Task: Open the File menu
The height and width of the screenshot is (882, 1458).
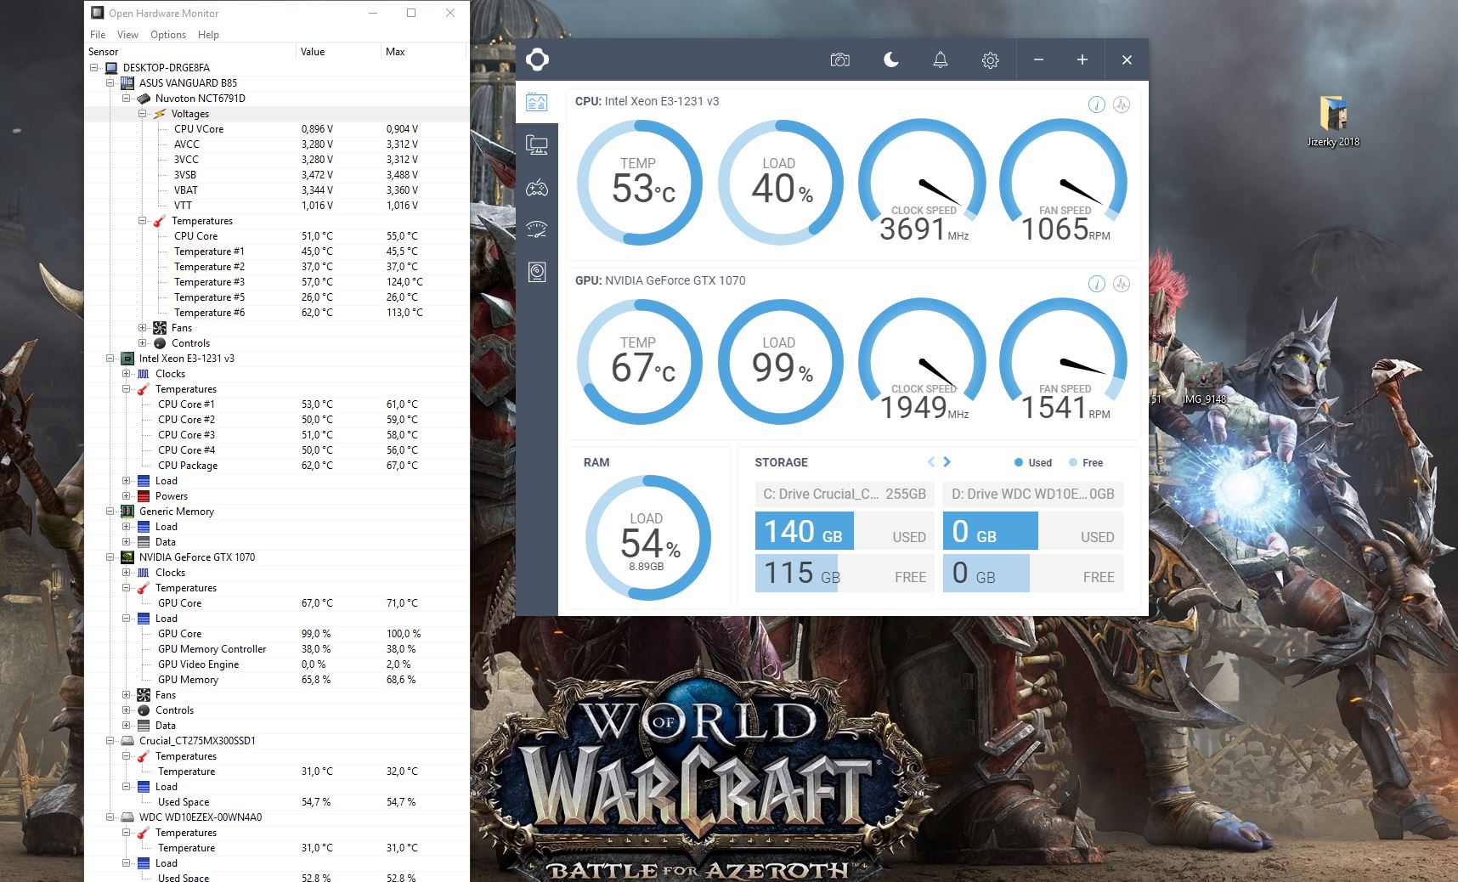Action: [x=98, y=35]
